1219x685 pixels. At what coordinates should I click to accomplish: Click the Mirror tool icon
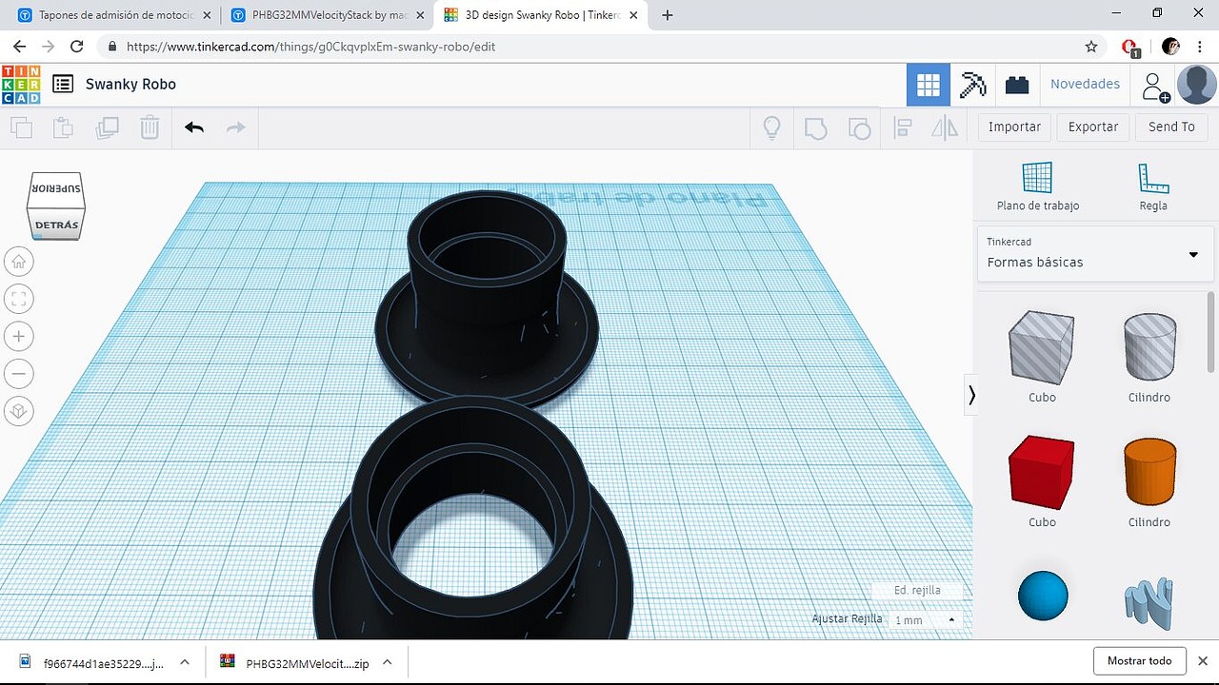coord(945,127)
